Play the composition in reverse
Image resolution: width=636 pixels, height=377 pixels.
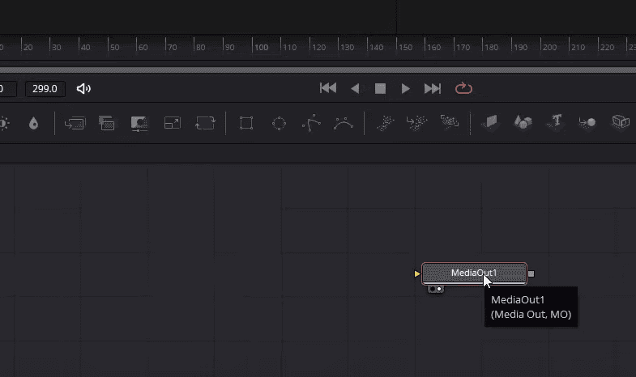click(355, 88)
